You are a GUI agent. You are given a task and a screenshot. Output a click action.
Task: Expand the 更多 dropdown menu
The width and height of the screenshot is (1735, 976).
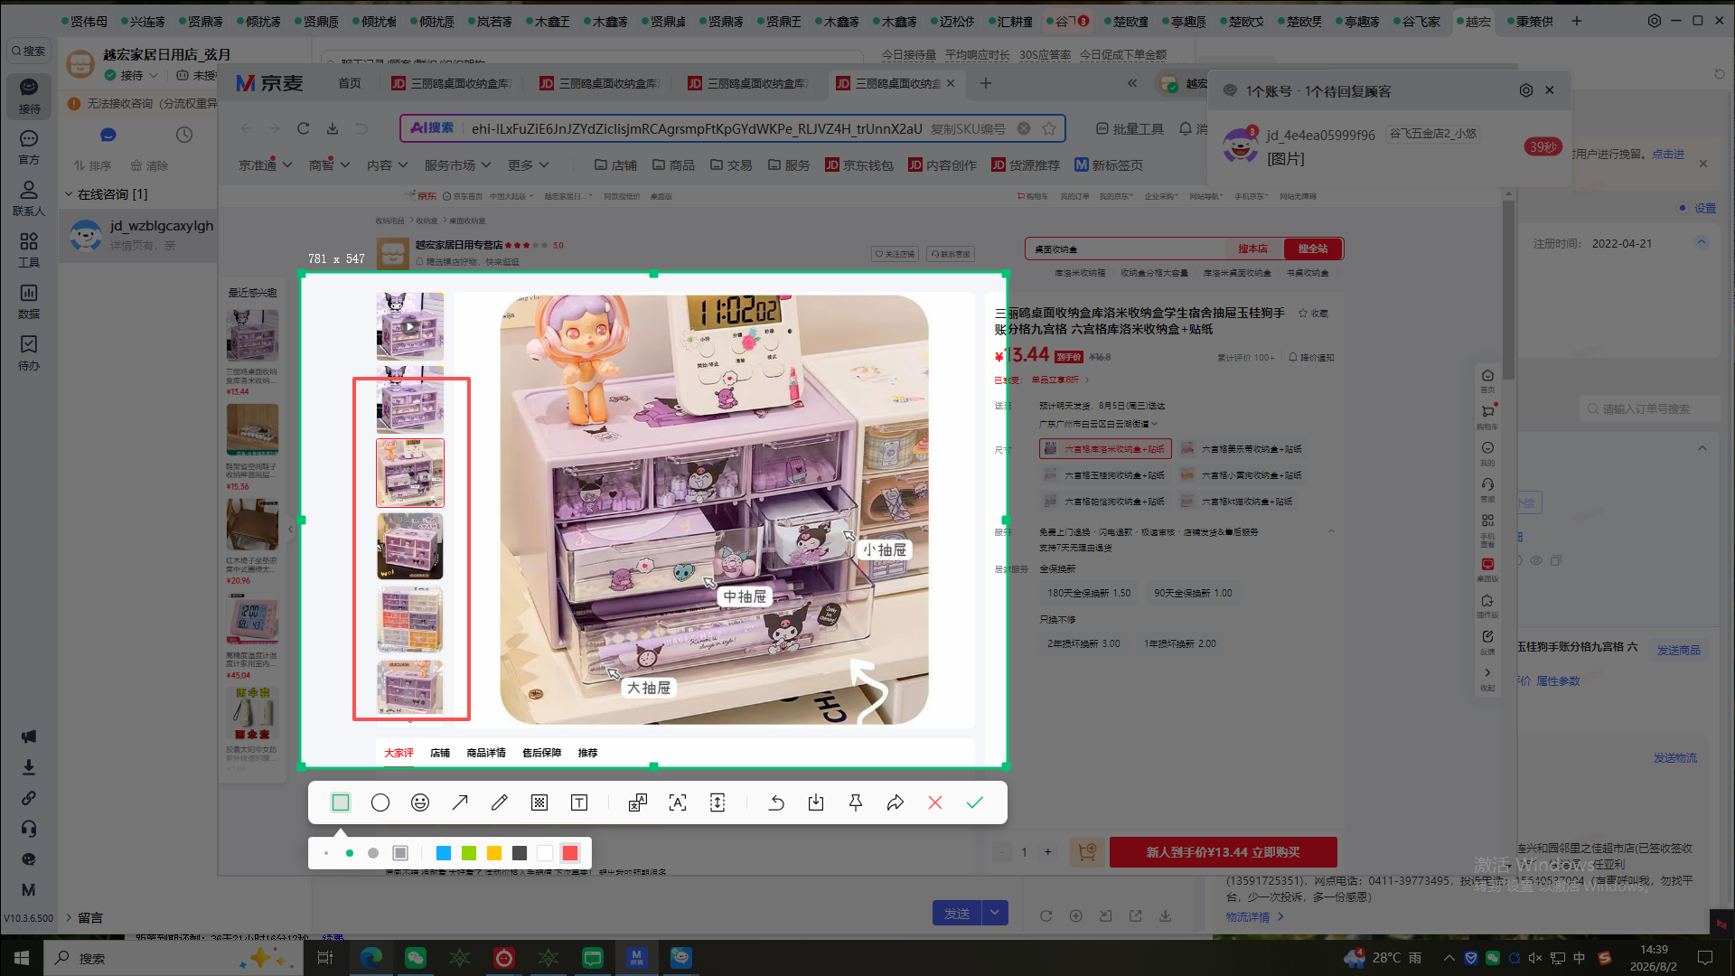[529, 165]
